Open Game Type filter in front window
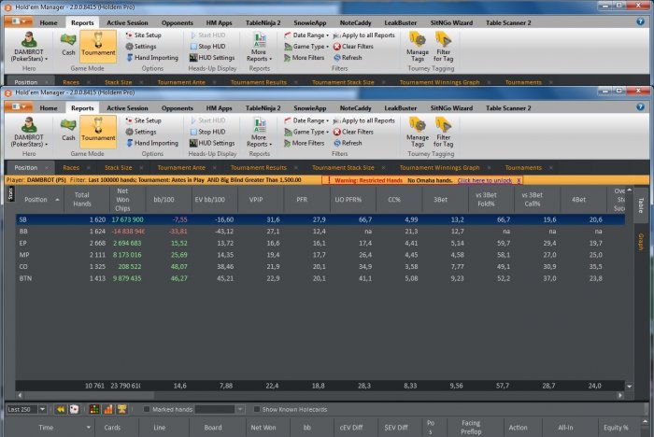This screenshot has height=437, width=654. 306,132
